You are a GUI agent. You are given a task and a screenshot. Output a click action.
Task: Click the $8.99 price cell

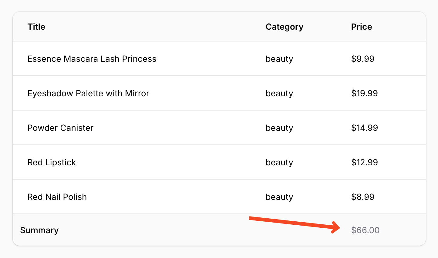click(362, 197)
